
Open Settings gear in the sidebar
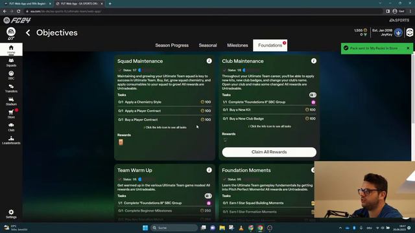click(x=11, y=214)
